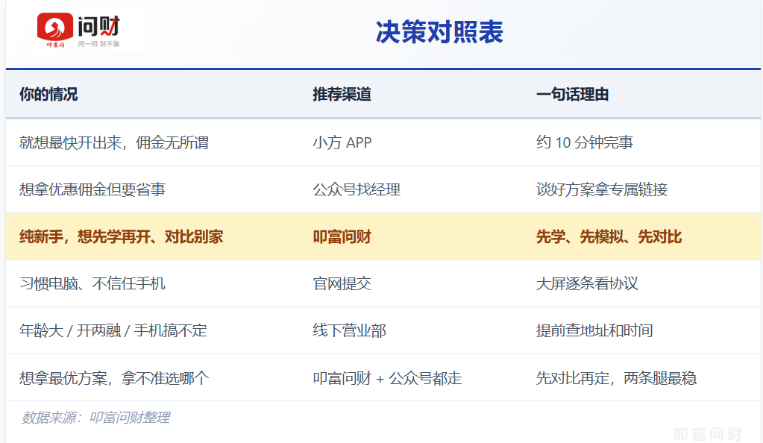
Task: Click the 谈好方案拿专属链接 cell
Action: pos(602,189)
